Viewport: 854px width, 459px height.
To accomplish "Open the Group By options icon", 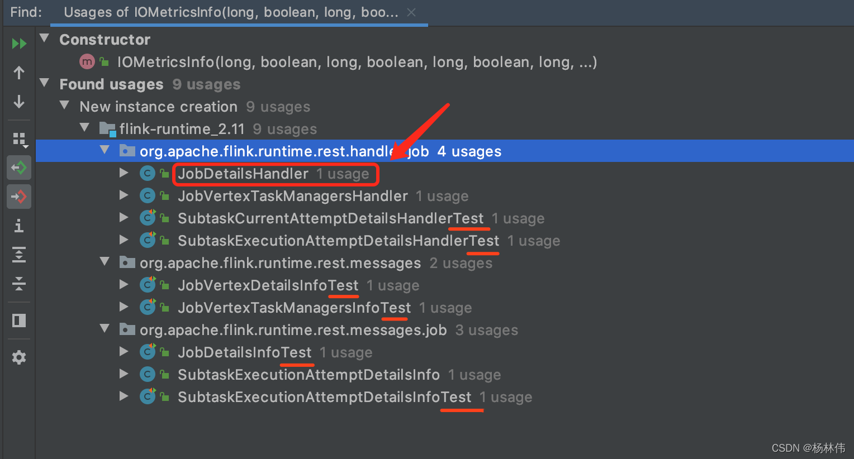I will click(x=20, y=139).
